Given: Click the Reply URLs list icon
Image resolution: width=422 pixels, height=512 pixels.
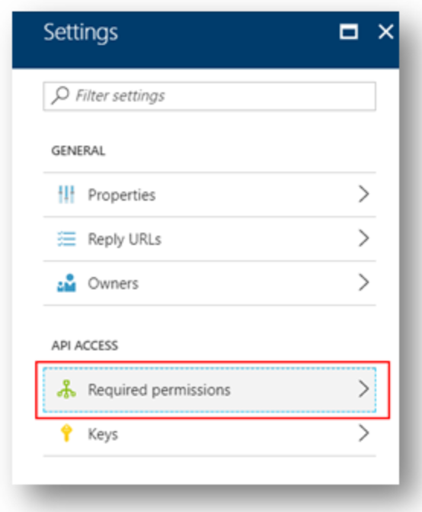Looking at the screenshot, I should point(66,239).
